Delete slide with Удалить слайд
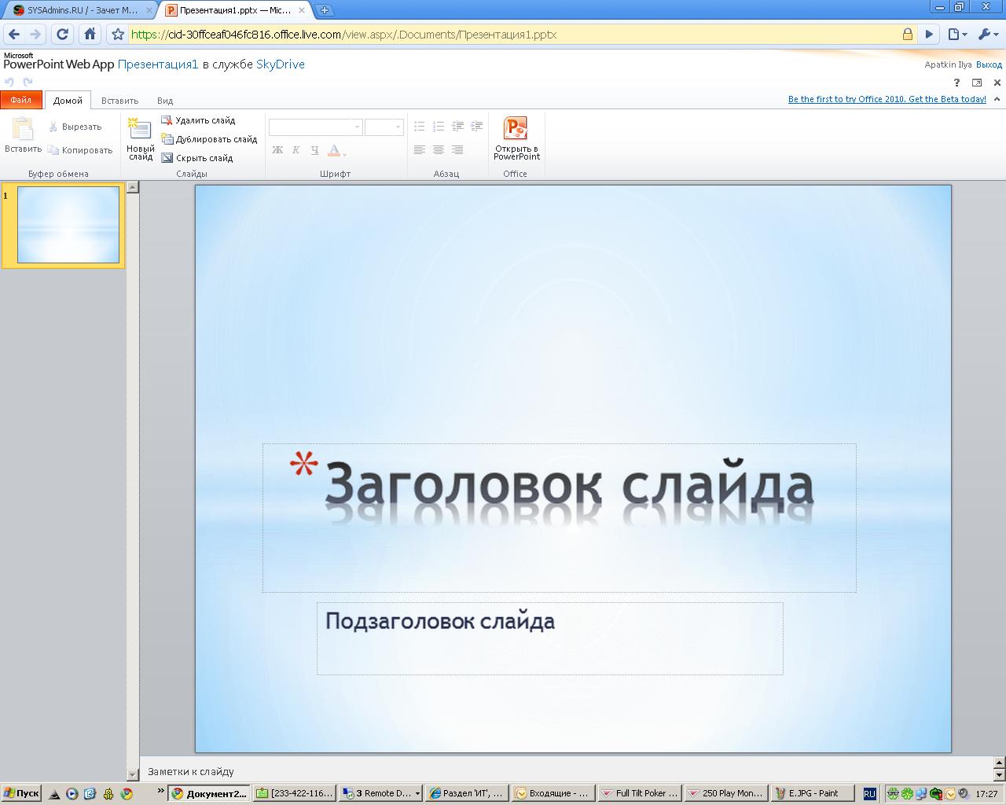The width and height of the screenshot is (1006, 805). 198,120
